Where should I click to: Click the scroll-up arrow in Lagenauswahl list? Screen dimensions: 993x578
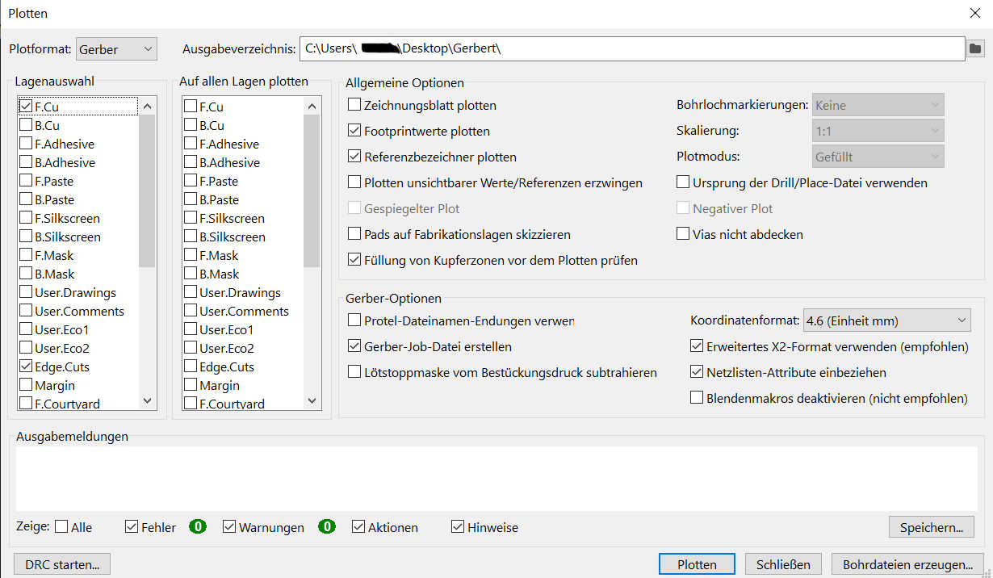click(x=147, y=106)
